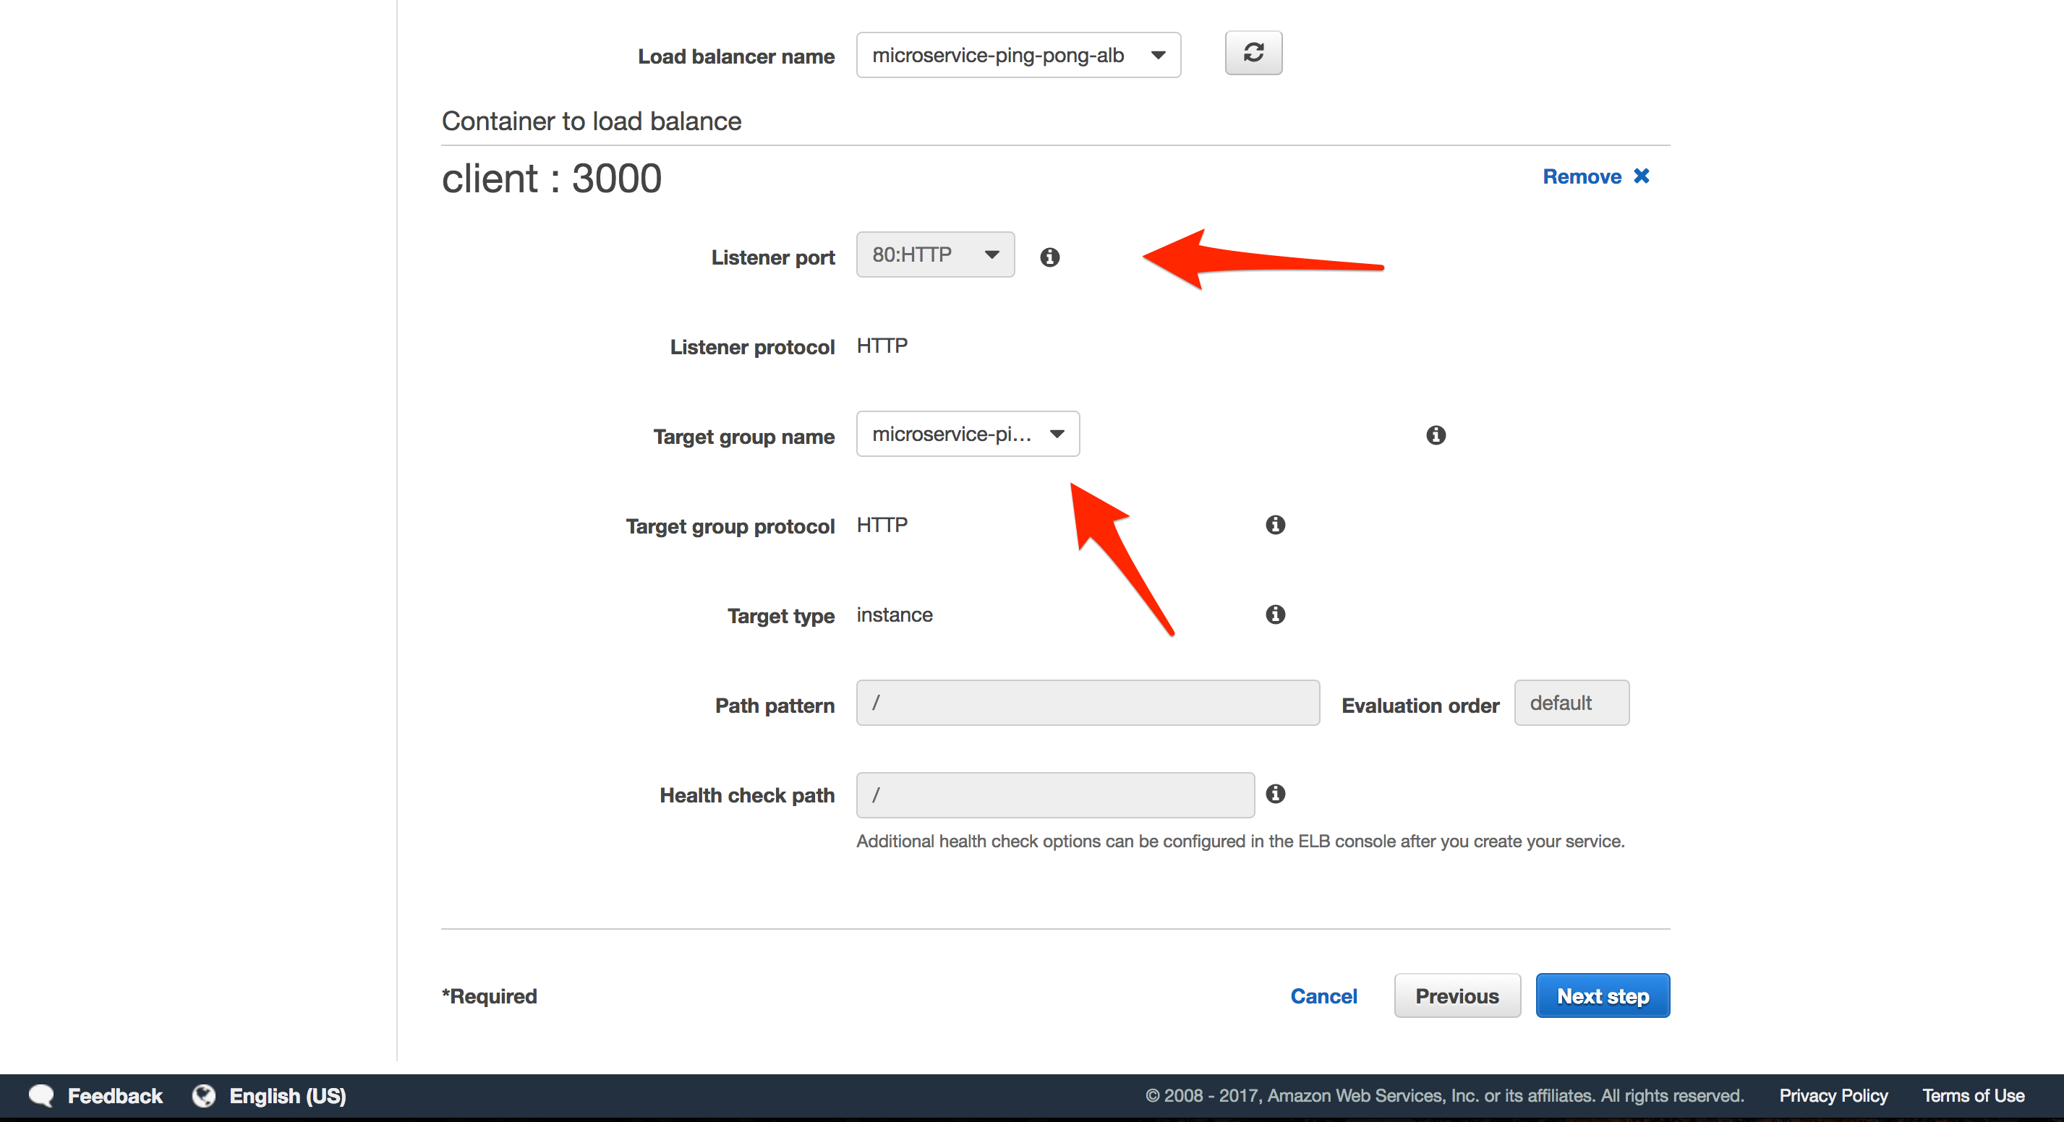Click the Next step button
The height and width of the screenshot is (1122, 2064).
click(x=1602, y=995)
